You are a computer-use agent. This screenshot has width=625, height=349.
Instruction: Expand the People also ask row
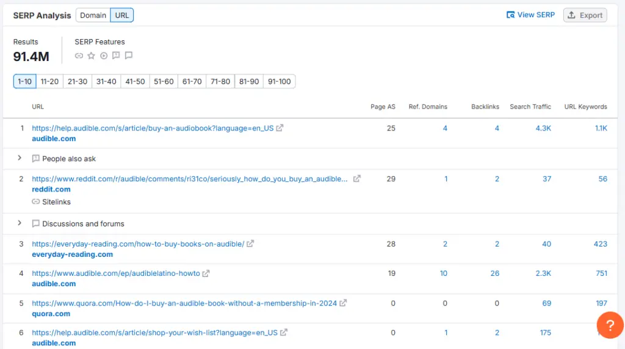point(20,158)
